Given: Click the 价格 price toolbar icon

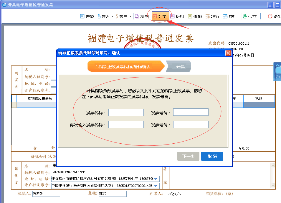Looking at the screenshot, I should [190, 16].
